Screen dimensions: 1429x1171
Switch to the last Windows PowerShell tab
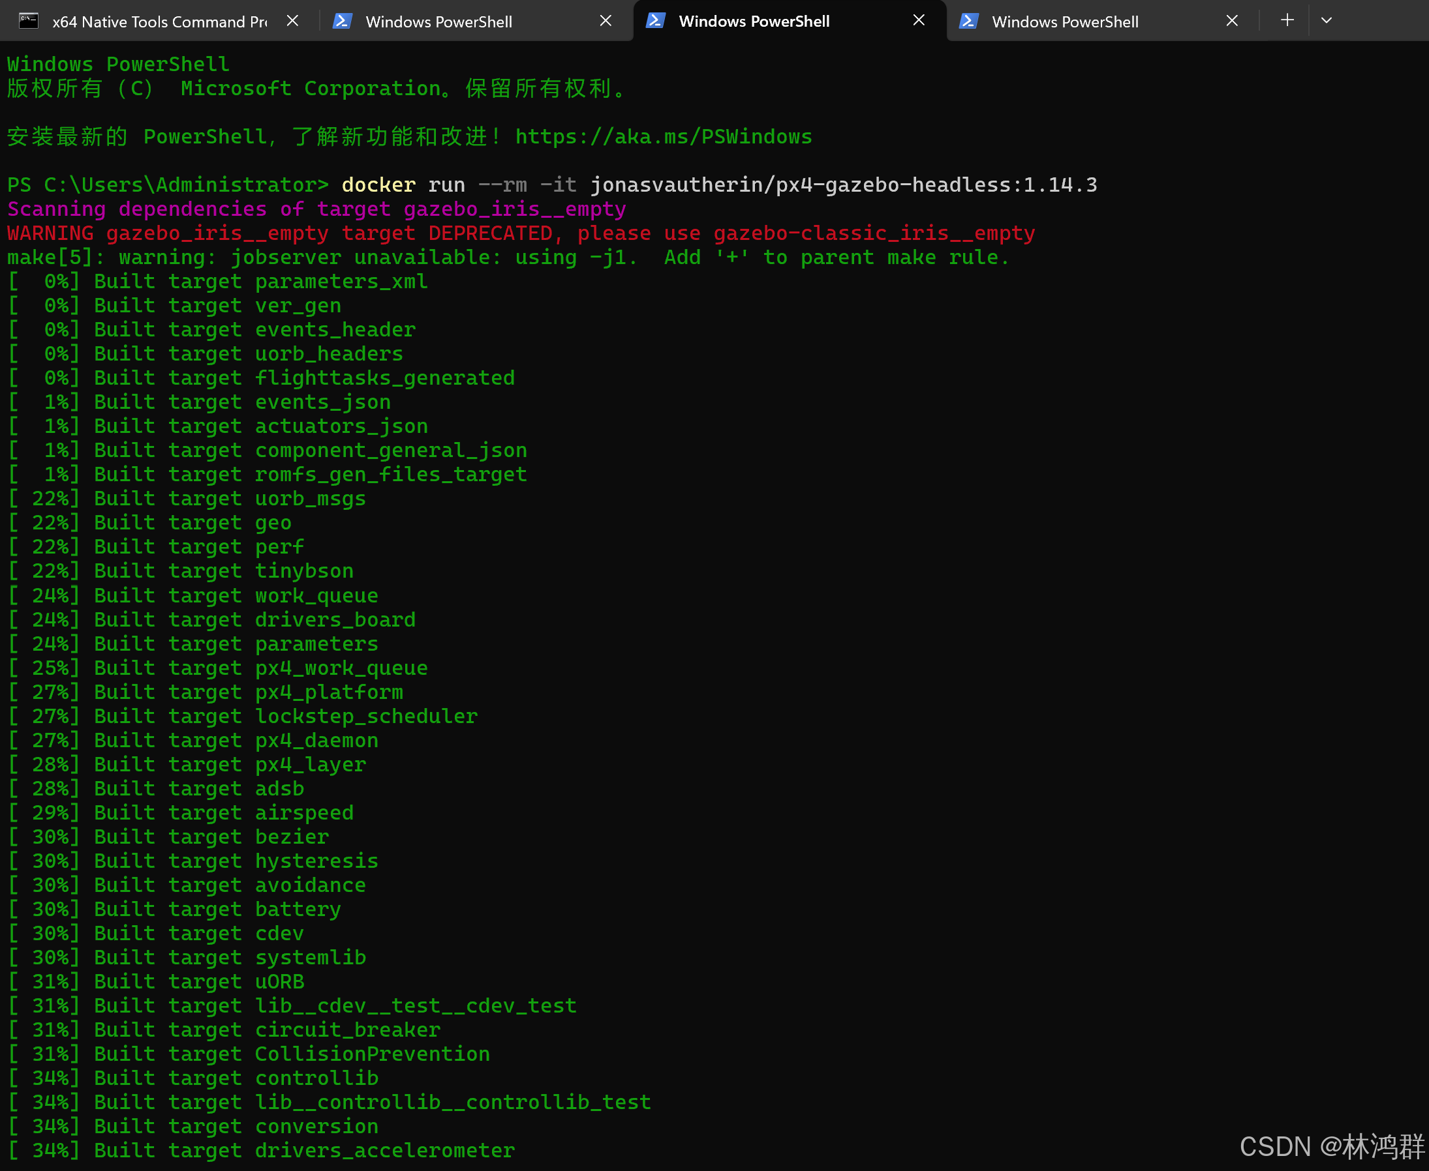point(1102,22)
